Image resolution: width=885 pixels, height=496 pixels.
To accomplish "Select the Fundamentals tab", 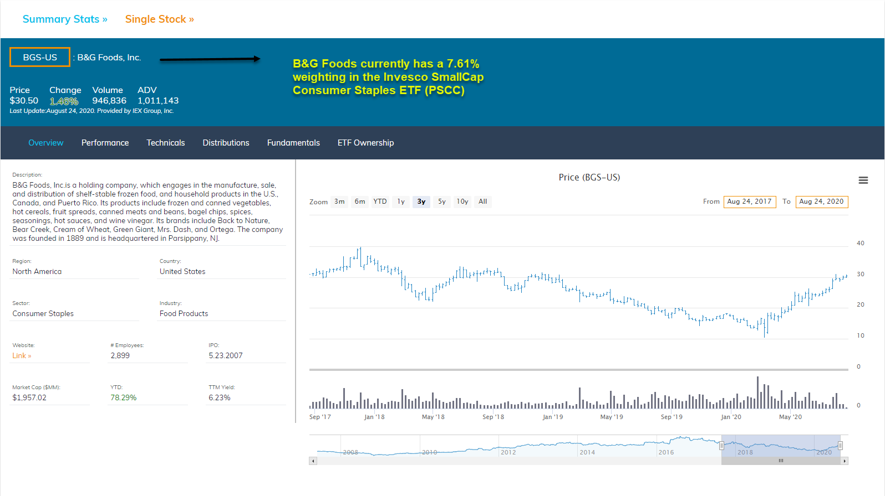I will (293, 143).
